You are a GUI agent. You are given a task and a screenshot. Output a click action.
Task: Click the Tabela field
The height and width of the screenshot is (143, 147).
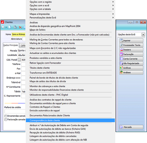click(x=23, y=91)
